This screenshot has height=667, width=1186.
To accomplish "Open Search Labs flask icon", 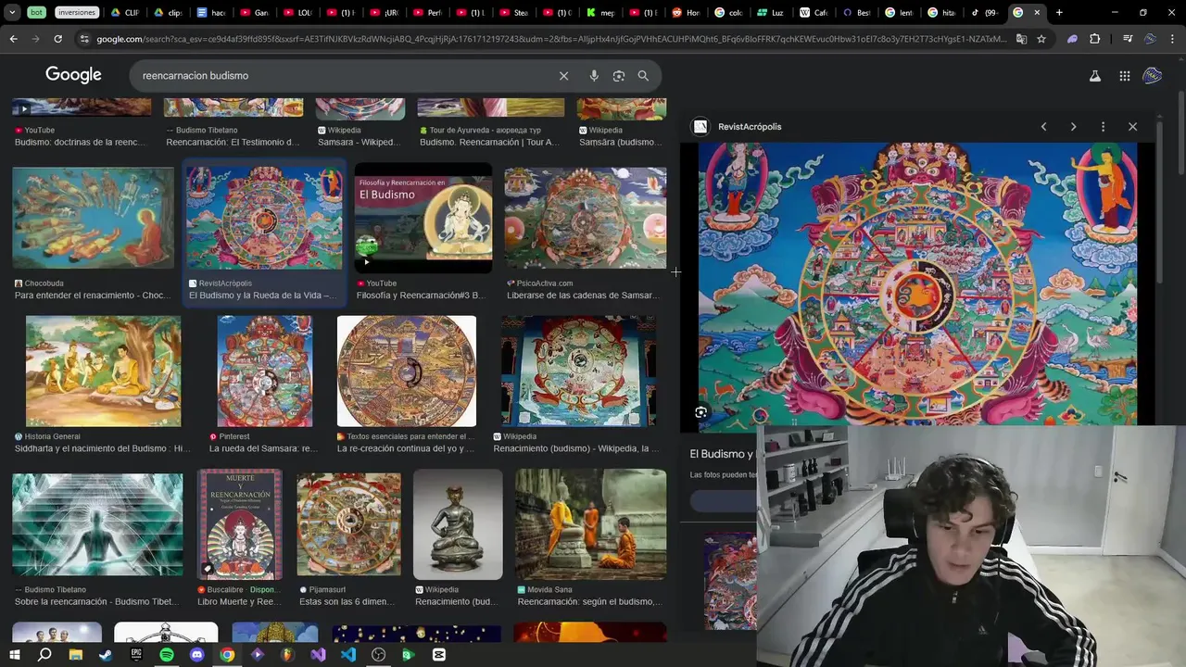I will pyautogui.click(x=1095, y=76).
